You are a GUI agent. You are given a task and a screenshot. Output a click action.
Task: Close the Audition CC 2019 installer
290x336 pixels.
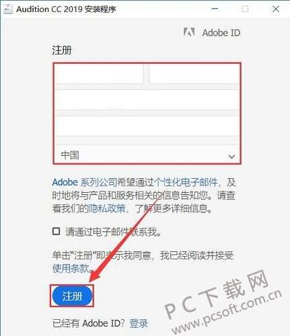tap(276, 9)
